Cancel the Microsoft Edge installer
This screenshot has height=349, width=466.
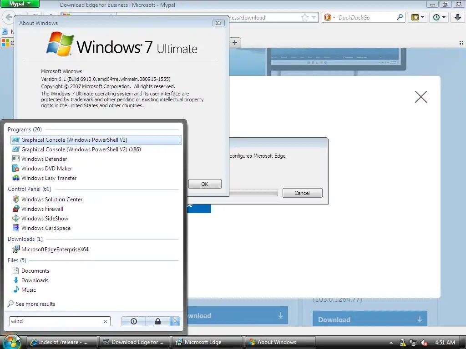click(302, 193)
